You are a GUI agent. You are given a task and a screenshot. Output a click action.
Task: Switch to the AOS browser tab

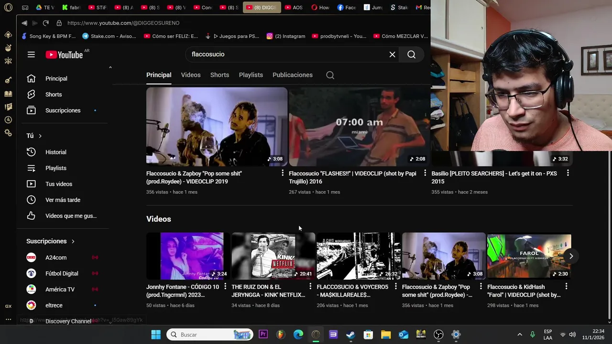coord(294,8)
